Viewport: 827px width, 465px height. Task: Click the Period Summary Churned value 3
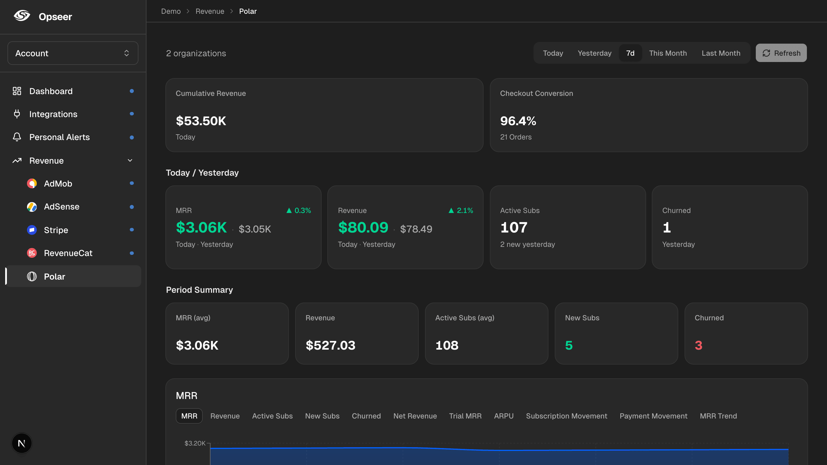click(698, 345)
